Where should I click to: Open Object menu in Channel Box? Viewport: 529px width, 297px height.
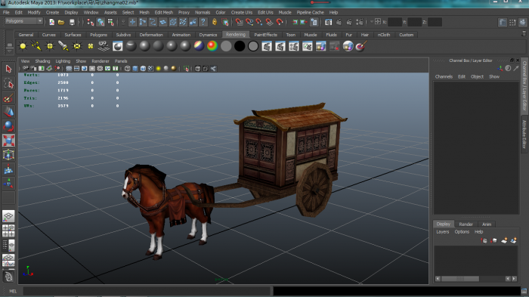(x=477, y=76)
